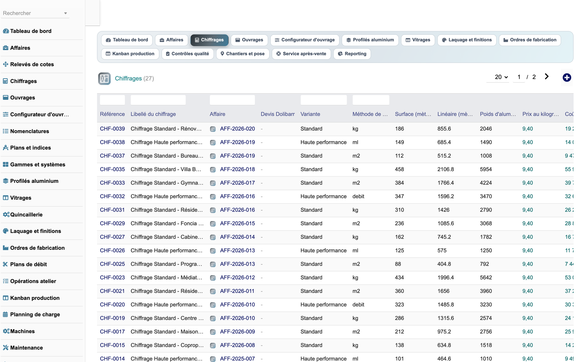This screenshot has width=586, height=362.
Task: Click the page number field showing 1
Action: [x=519, y=77]
